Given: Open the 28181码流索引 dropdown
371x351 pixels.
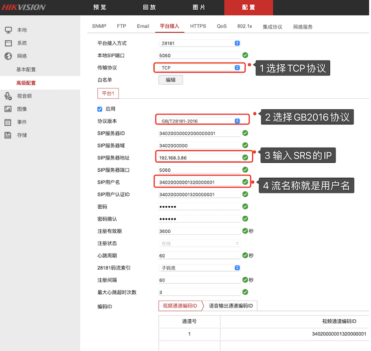Looking at the screenshot, I should [x=200, y=268].
